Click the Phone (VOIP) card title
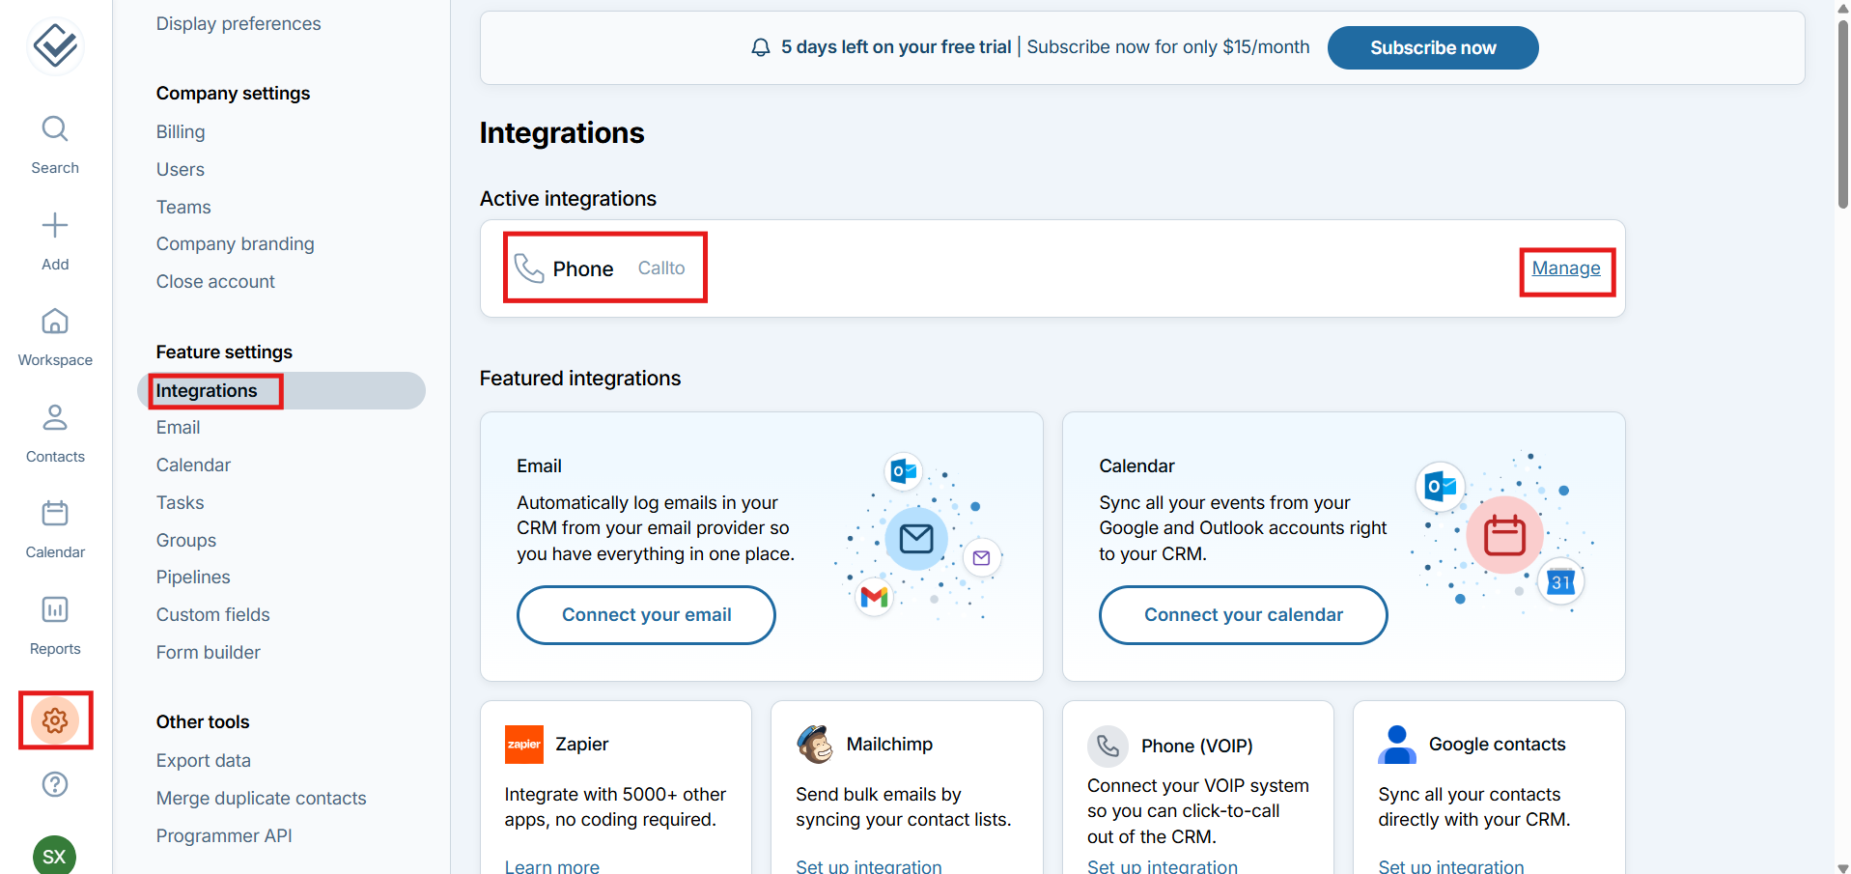 coord(1196,746)
